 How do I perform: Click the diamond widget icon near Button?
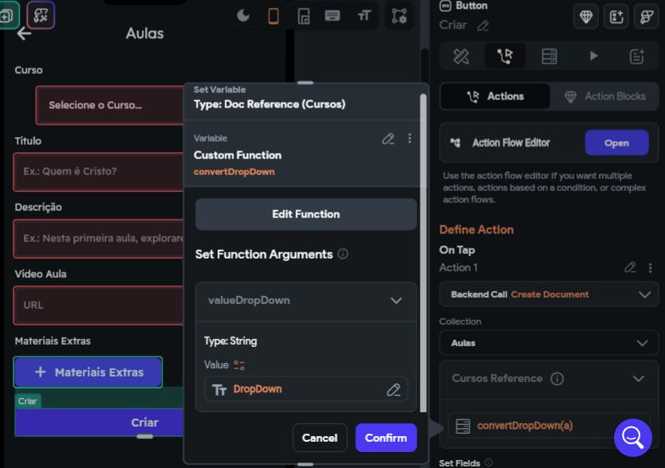585,16
